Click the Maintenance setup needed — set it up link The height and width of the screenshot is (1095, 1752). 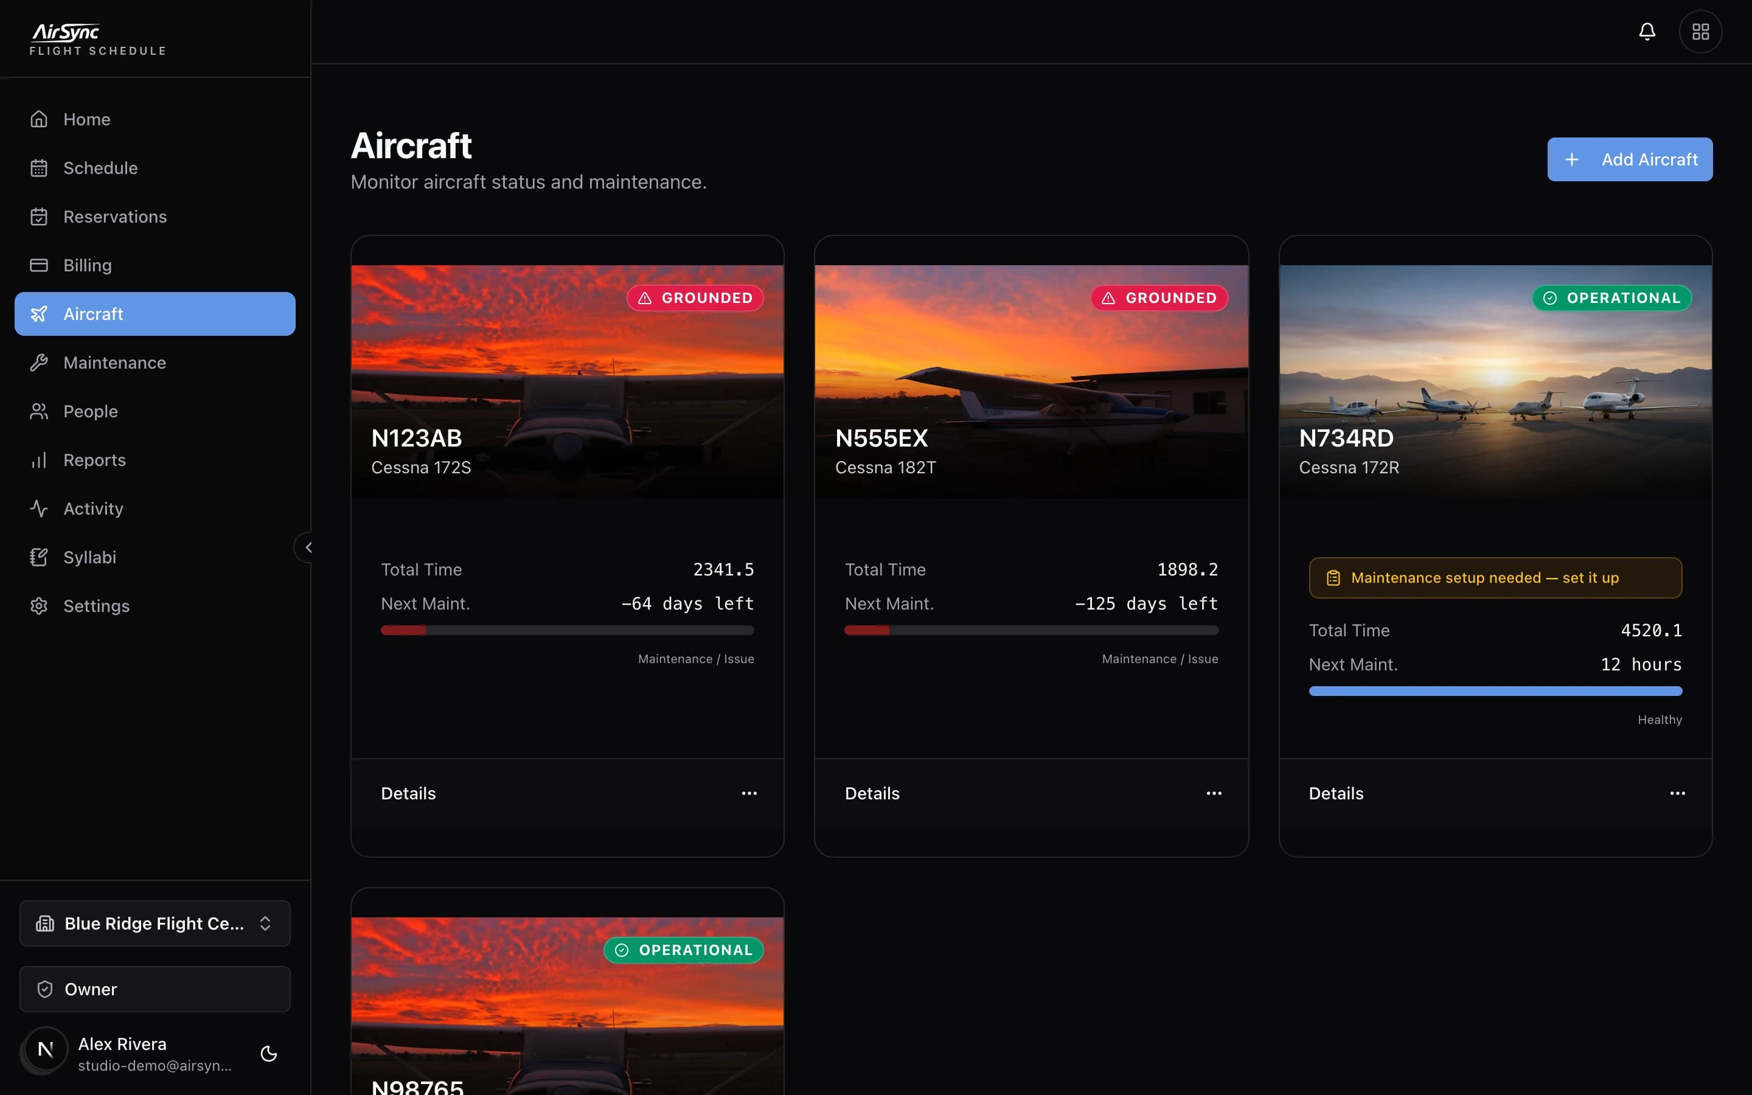coord(1495,578)
